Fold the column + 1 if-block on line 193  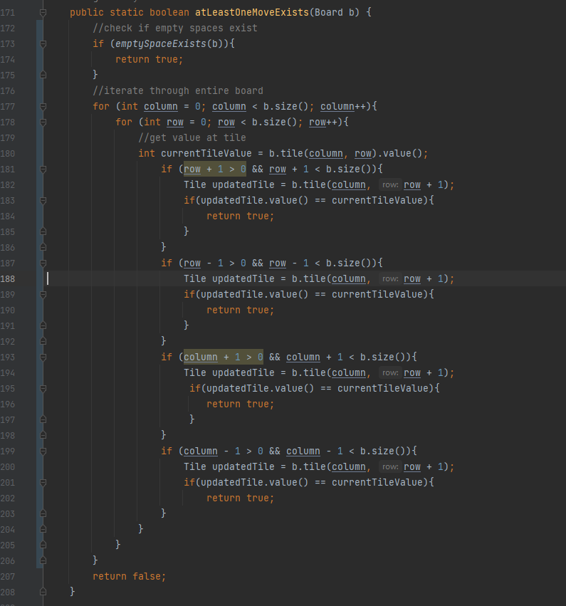pos(43,357)
